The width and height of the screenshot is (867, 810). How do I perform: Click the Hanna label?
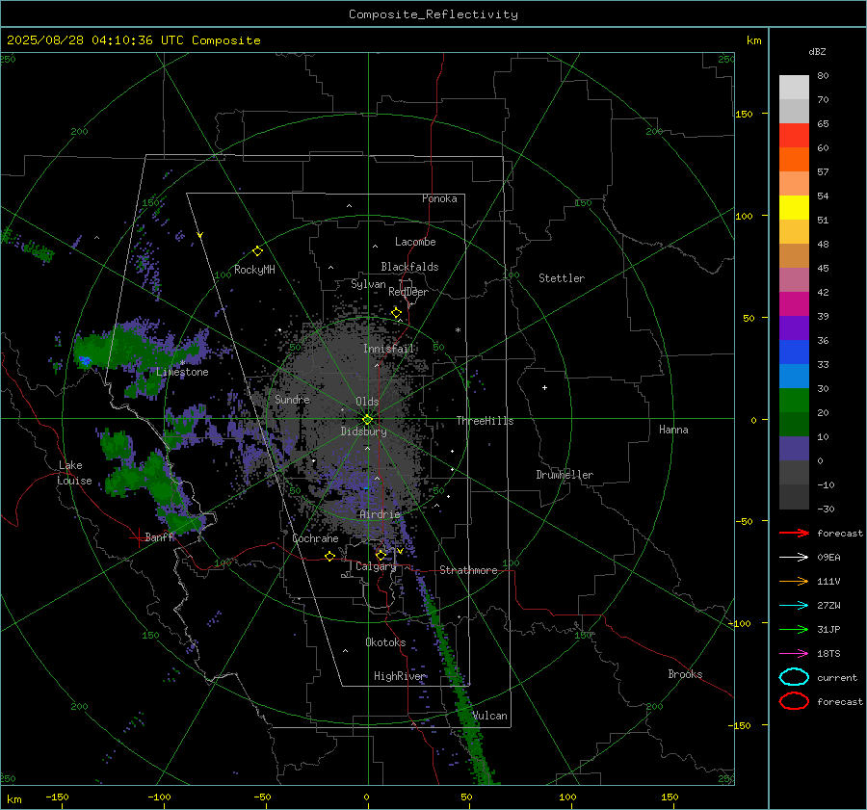tap(673, 430)
